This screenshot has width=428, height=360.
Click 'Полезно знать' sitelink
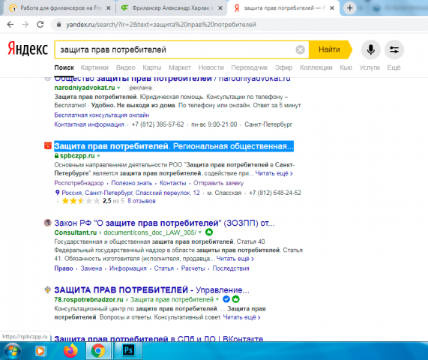click(x=132, y=183)
